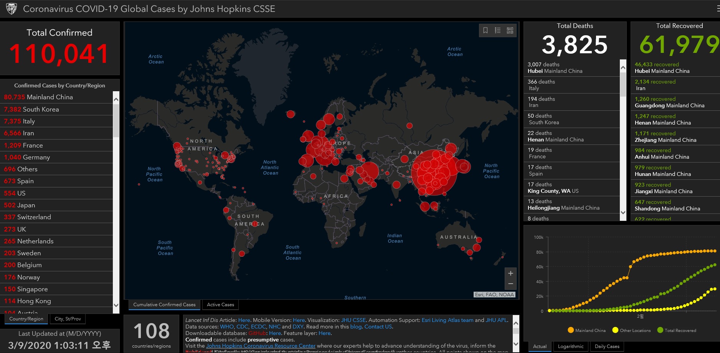Select Heilongjiang 13 deaths entry
Screen dimensions: 720x353
[x=572, y=205]
